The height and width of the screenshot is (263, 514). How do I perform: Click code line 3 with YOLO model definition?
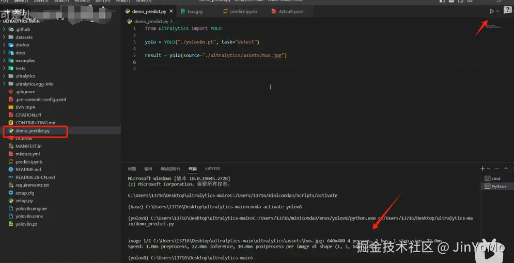[x=202, y=42]
